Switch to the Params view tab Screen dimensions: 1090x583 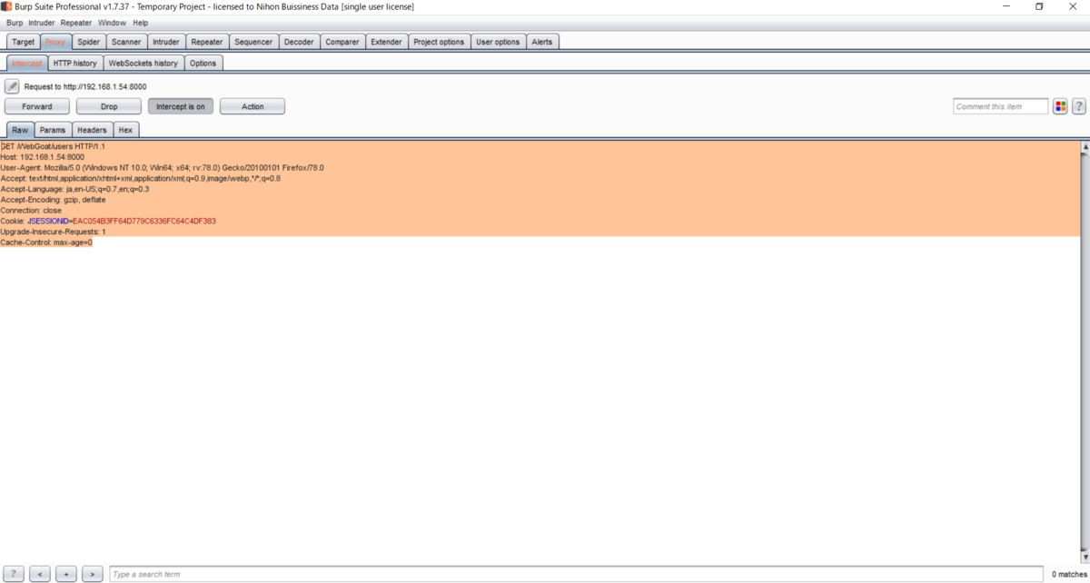tap(53, 130)
